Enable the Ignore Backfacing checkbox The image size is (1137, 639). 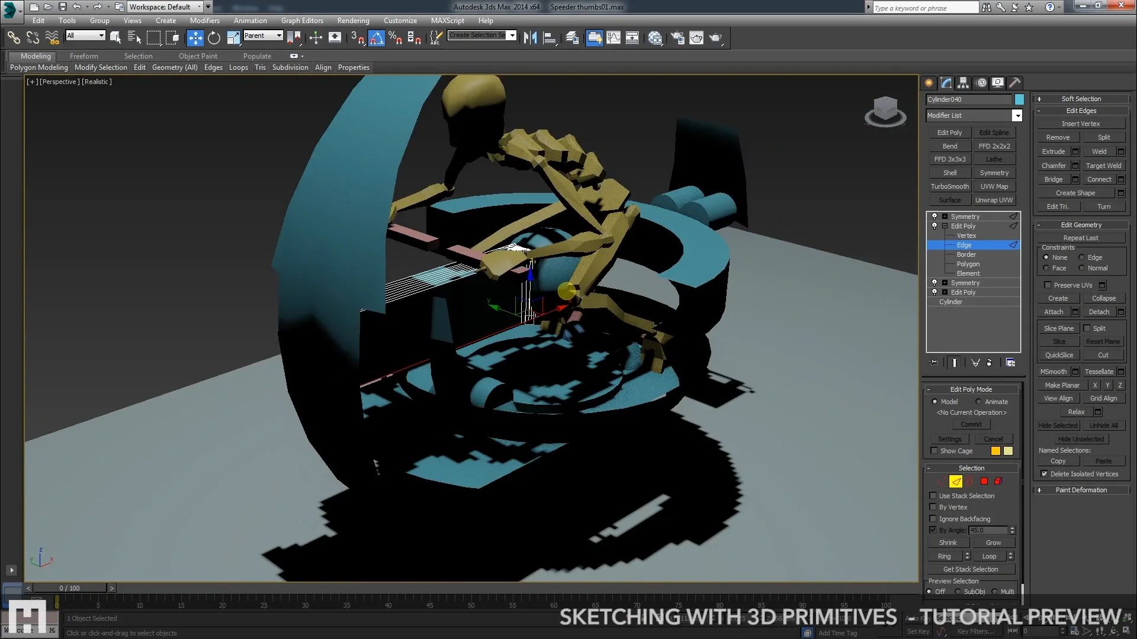(934, 519)
